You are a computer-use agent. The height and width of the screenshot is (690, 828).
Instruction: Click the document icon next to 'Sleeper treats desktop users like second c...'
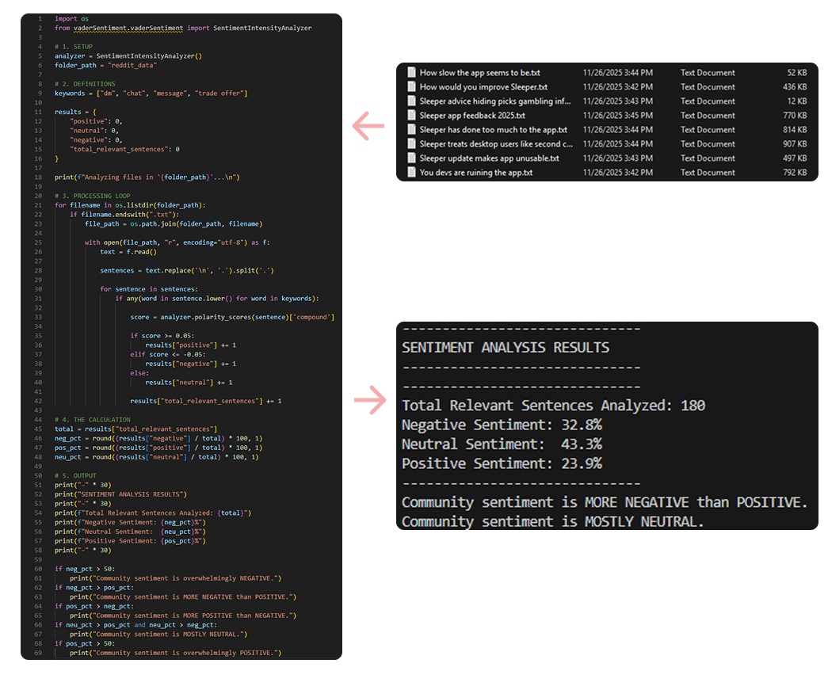[410, 143]
